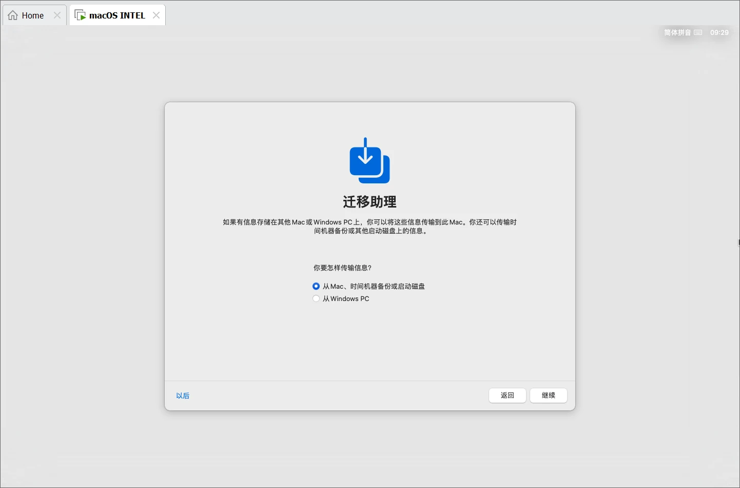Screen dimensions: 740x488
Task: Click the 以后 link
Action: tap(183, 396)
